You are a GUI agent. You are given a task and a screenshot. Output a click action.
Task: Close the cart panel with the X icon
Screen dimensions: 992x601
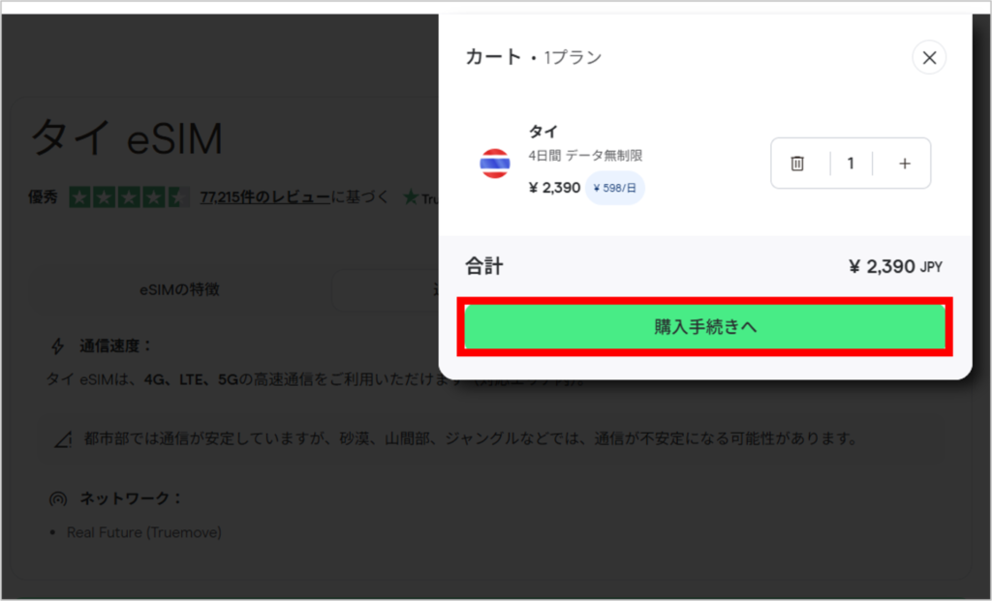click(x=929, y=57)
